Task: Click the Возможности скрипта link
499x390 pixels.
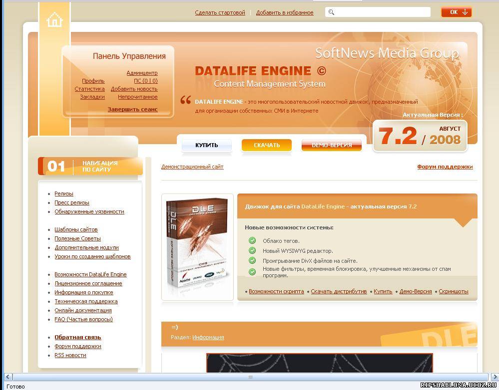Action: tap(276, 291)
